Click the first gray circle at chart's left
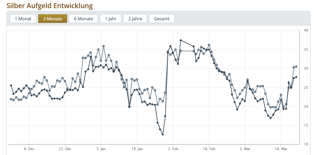Viewport: 314px width, 155px height. pos(11,99)
